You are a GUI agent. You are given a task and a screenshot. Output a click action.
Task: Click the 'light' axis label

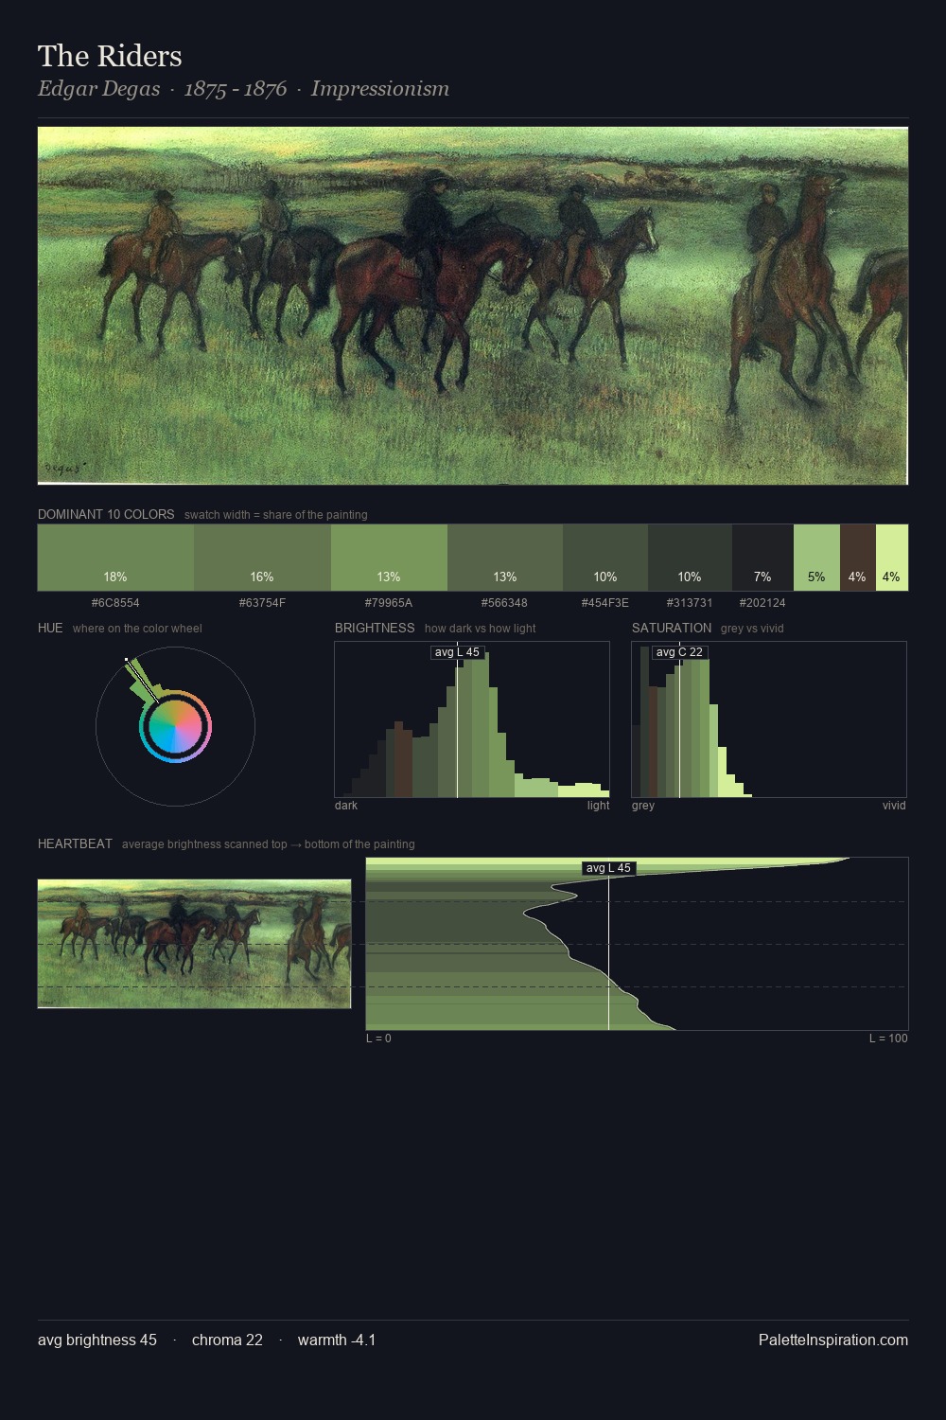pos(598,806)
